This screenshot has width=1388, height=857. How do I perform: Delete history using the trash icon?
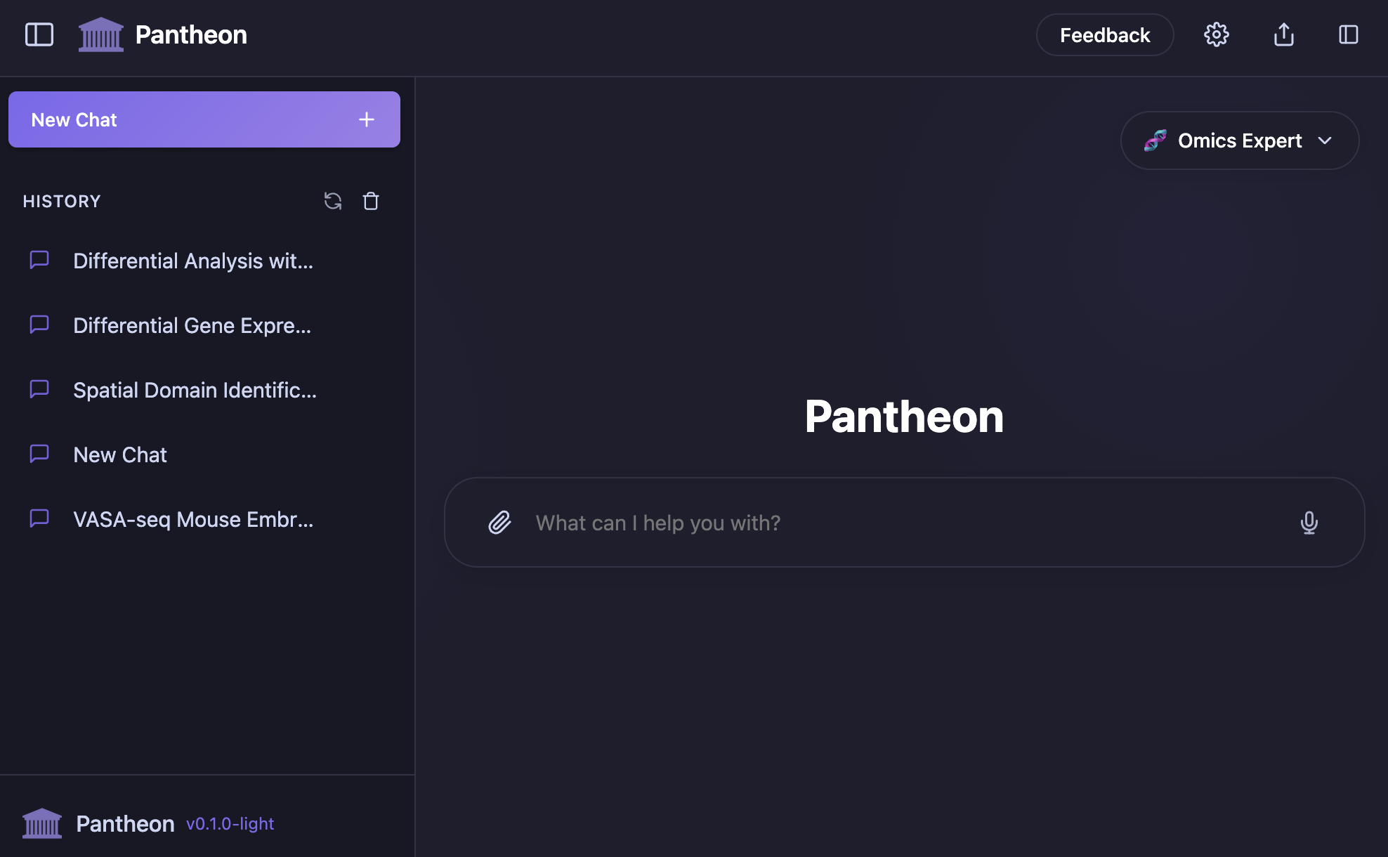[x=371, y=202]
